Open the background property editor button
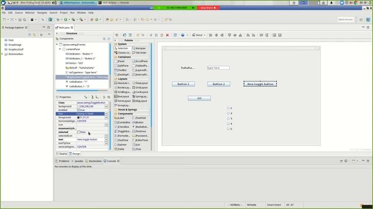This screenshot has height=209, width=373. (x=106, y=106)
